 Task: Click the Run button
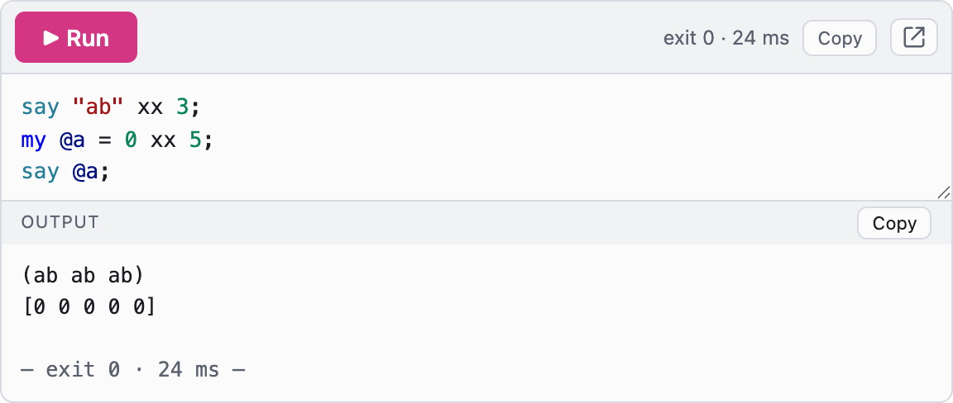pyautogui.click(x=76, y=37)
